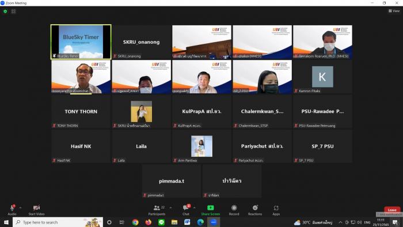Open the Reactions icon

(255, 208)
